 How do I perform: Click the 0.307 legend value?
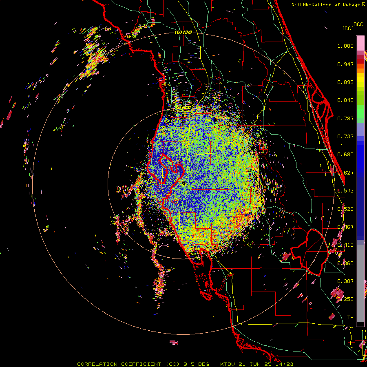(x=345, y=281)
